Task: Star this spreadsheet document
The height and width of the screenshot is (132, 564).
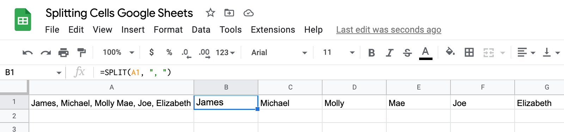Action: coord(210,13)
